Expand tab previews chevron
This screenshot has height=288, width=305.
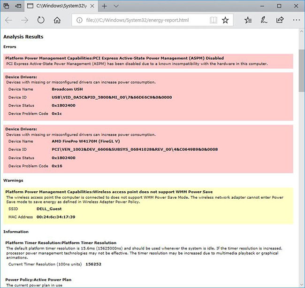coord(116,6)
